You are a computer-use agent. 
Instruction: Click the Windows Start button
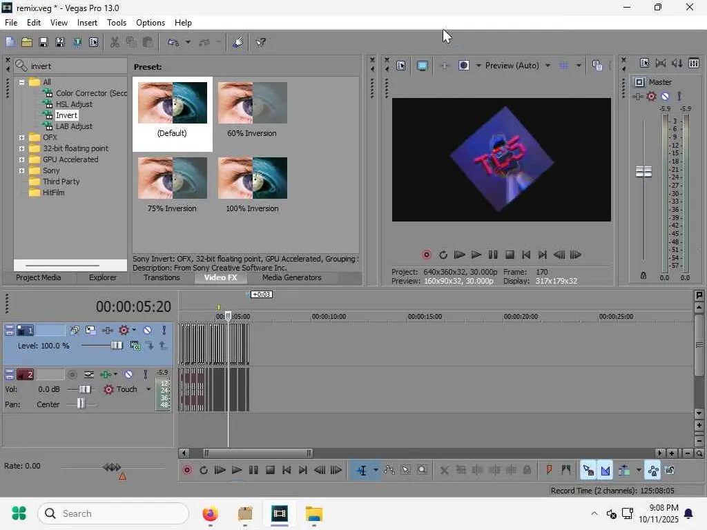coord(19,513)
